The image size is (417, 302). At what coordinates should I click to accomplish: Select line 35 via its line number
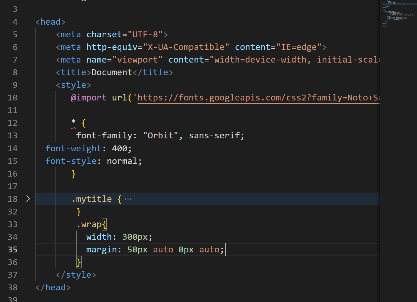13,250
